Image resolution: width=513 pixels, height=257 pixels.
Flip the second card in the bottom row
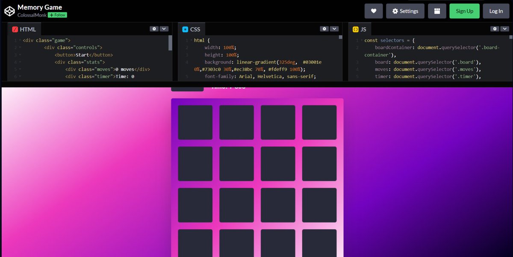(x=237, y=243)
